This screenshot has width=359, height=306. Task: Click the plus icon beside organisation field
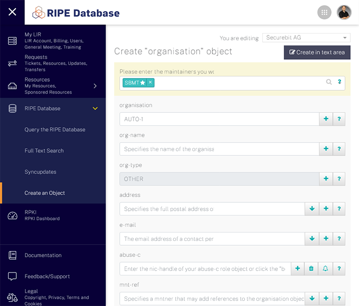pos(326,119)
